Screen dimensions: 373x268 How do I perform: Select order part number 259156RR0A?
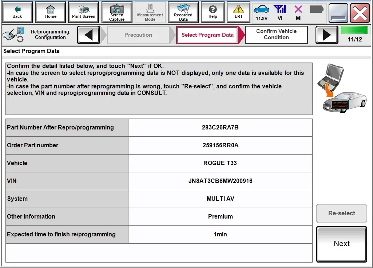tap(220, 145)
